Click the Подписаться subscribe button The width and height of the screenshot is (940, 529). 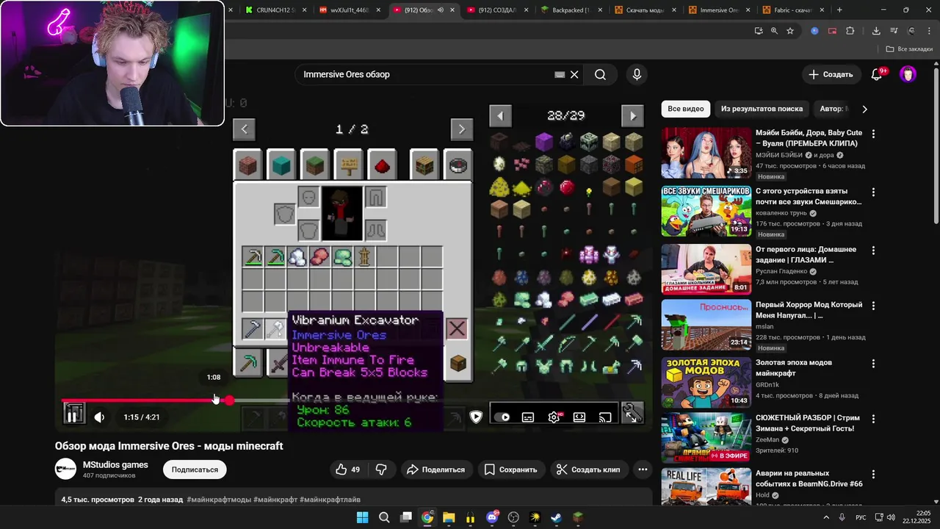pos(195,469)
